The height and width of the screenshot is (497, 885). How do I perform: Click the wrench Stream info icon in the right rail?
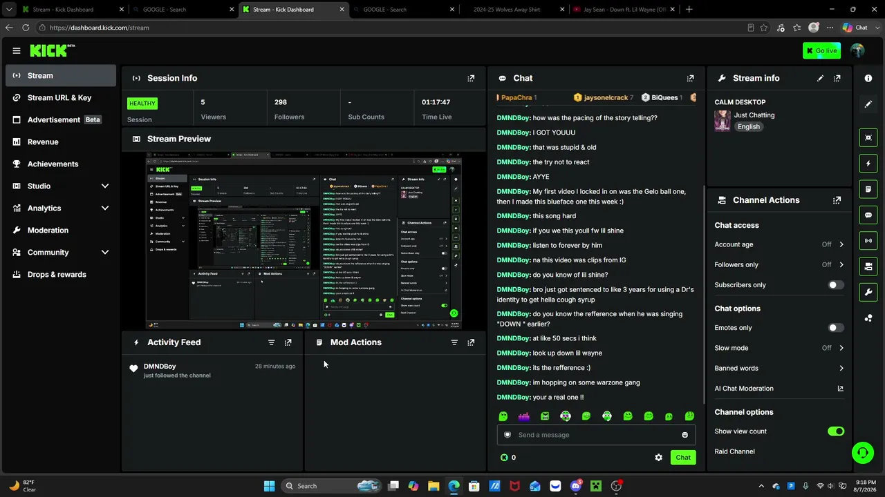click(x=868, y=292)
